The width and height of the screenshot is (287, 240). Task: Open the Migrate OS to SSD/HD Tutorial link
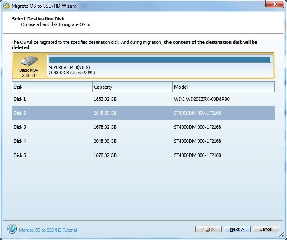tap(48, 230)
